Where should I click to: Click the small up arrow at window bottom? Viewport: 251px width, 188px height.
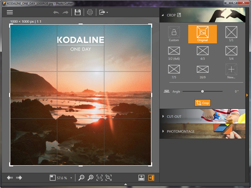click(126, 184)
